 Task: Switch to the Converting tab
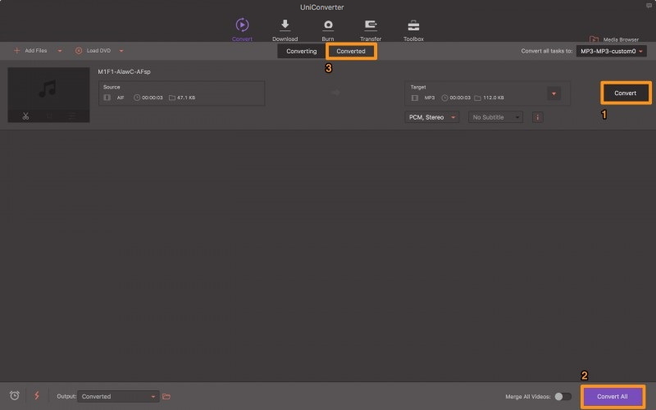pyautogui.click(x=301, y=51)
